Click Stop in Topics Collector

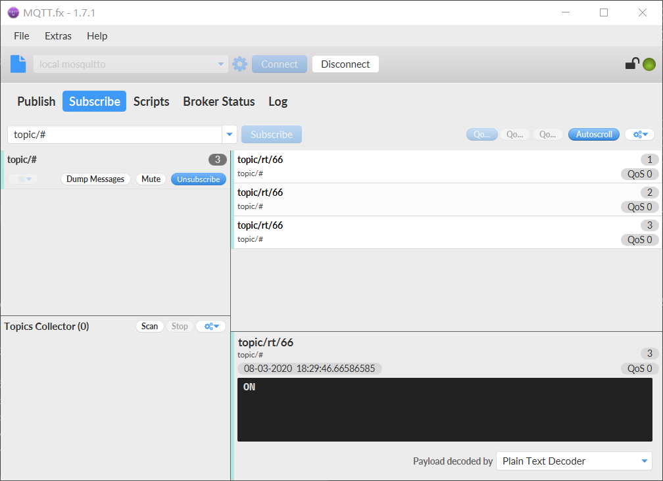click(x=180, y=326)
